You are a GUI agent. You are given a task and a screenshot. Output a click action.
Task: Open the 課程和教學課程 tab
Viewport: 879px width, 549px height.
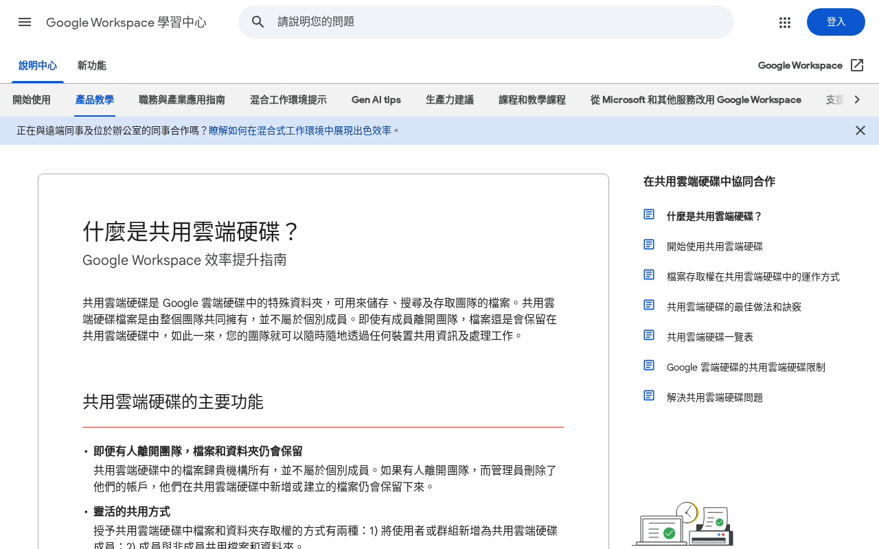click(x=532, y=100)
